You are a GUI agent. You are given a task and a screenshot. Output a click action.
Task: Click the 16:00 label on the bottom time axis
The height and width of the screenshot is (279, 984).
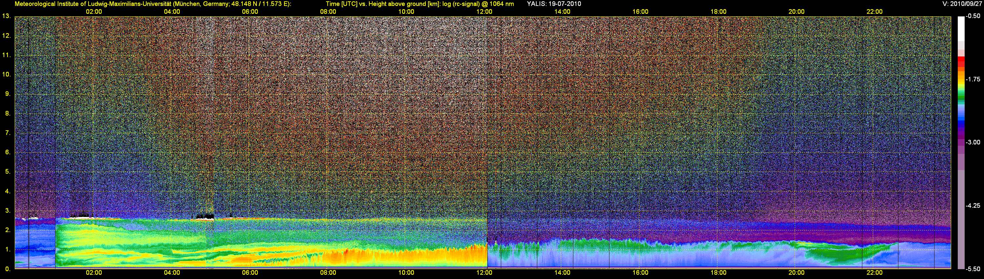640,273
